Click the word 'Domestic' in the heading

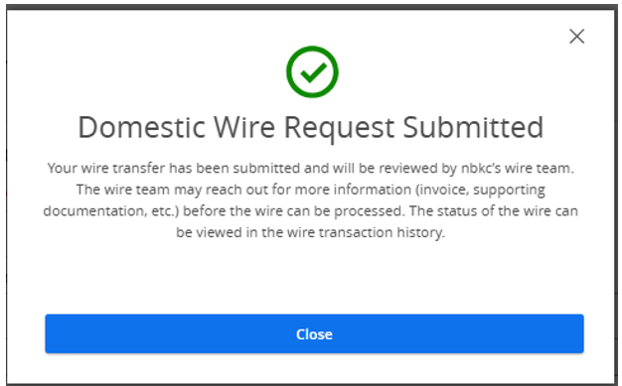[x=142, y=128]
